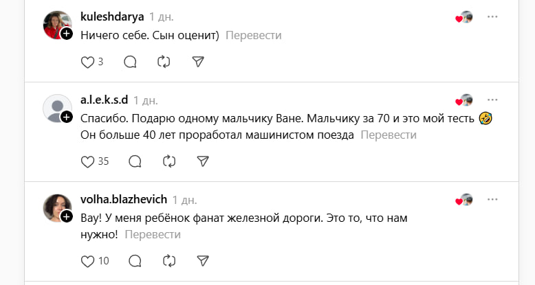The image size is (535, 285).
Task: Open volha.blazhevich's profile picture
Action: tap(56, 207)
